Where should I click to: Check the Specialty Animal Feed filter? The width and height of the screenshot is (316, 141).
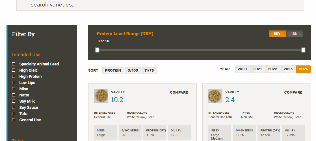14,64
